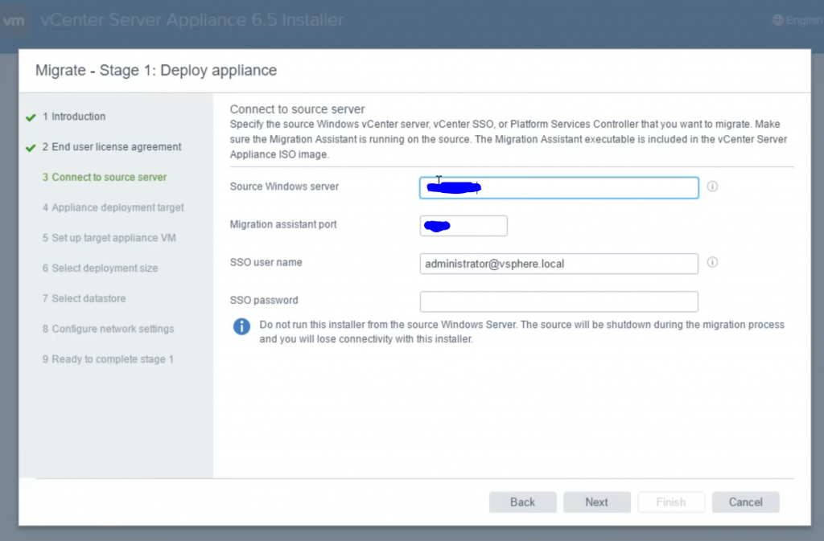Select step 5 Set up target appliance VM
The width and height of the screenshot is (824, 541).
pyautogui.click(x=109, y=238)
